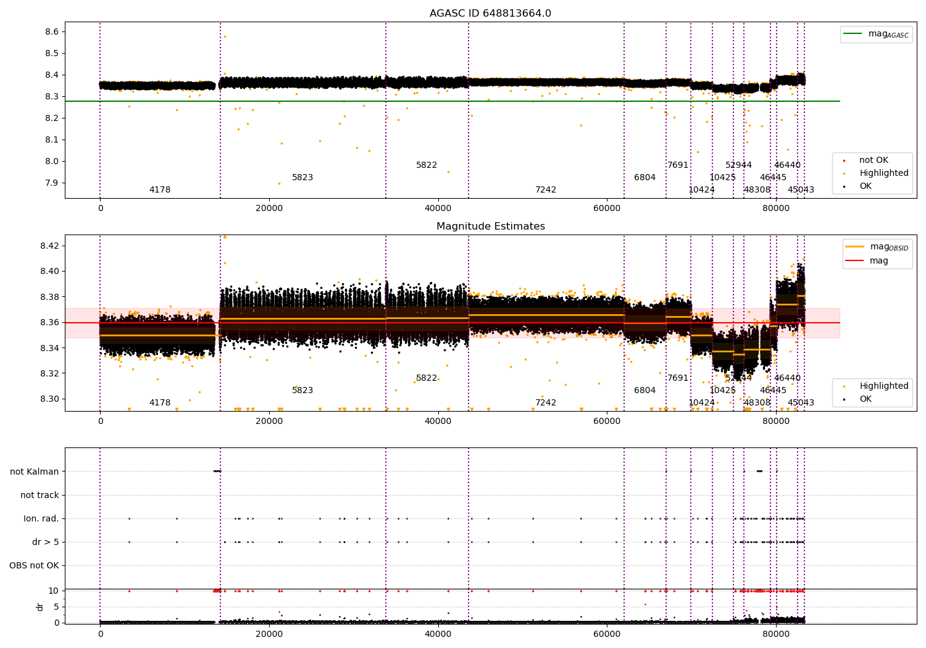Click y-axis tick '8.42' in middle plot
Screen dimensions: 926x648
pyautogui.click(x=49, y=246)
